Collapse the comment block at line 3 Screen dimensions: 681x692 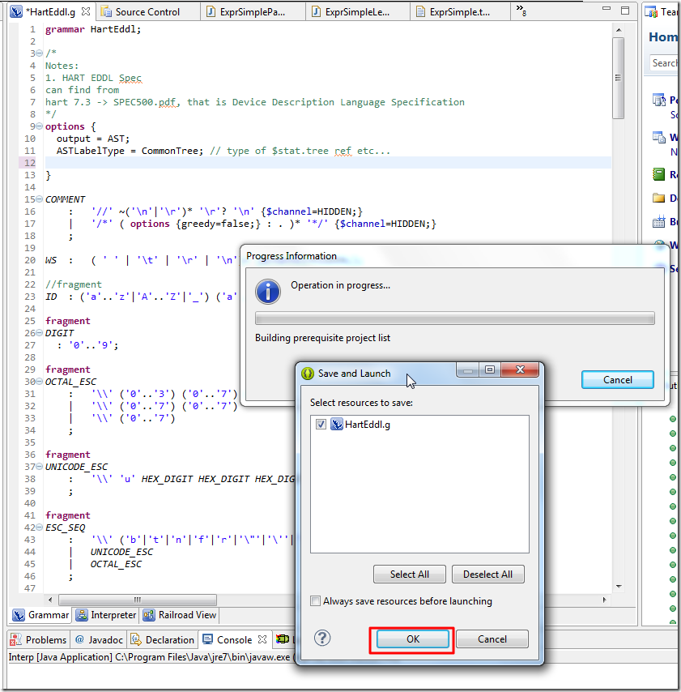[39, 53]
